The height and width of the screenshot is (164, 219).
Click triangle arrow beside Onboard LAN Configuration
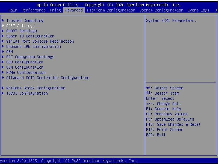point(3,46)
